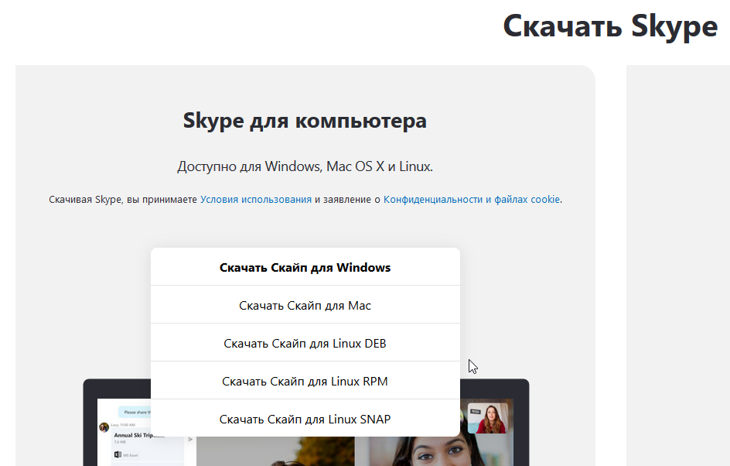Viewport: 730px width, 466px height.
Task: Select Скачать Скайп для Windows option
Action: (305, 267)
